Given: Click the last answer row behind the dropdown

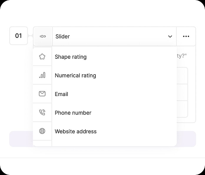Looking at the screenshot, I should tap(182, 109).
